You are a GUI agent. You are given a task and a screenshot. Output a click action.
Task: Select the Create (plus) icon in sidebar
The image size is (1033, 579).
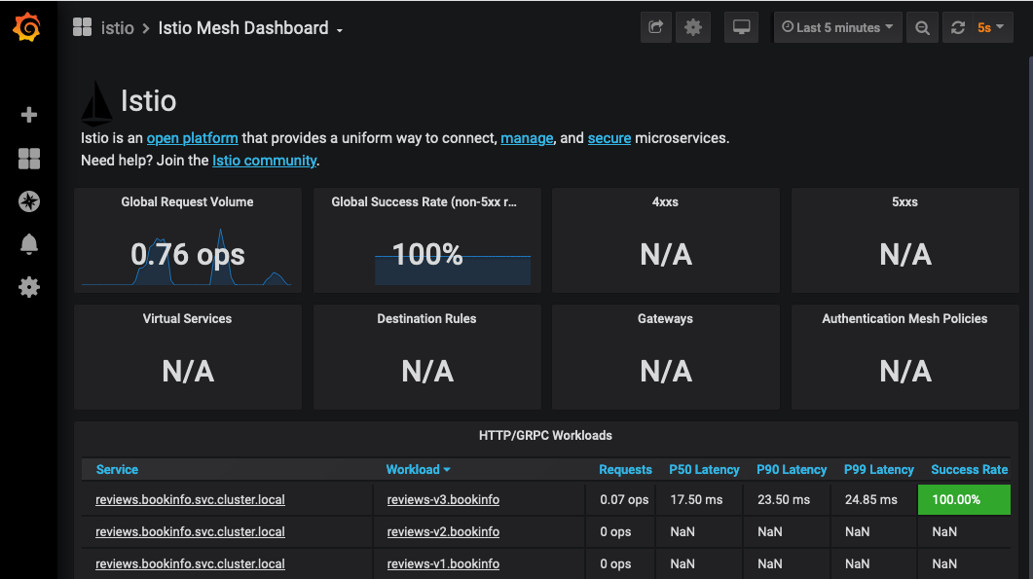(28, 114)
